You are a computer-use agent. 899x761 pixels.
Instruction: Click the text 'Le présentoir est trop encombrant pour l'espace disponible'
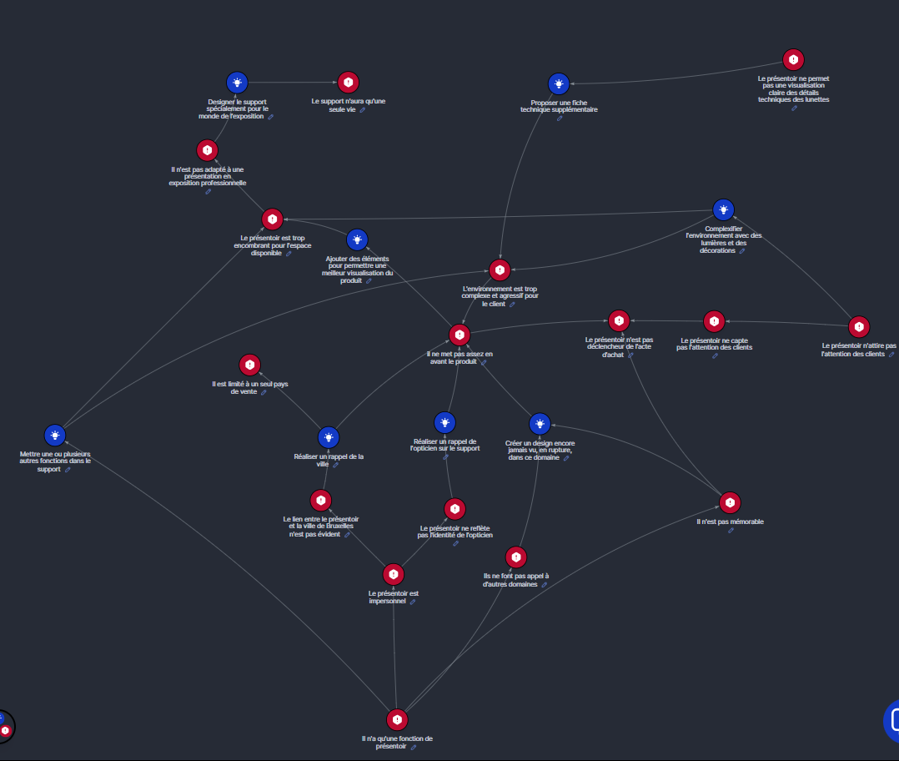coord(273,245)
